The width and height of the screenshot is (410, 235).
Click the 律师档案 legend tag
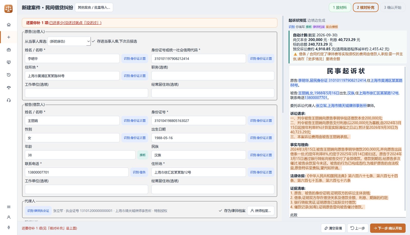(x=319, y=27)
